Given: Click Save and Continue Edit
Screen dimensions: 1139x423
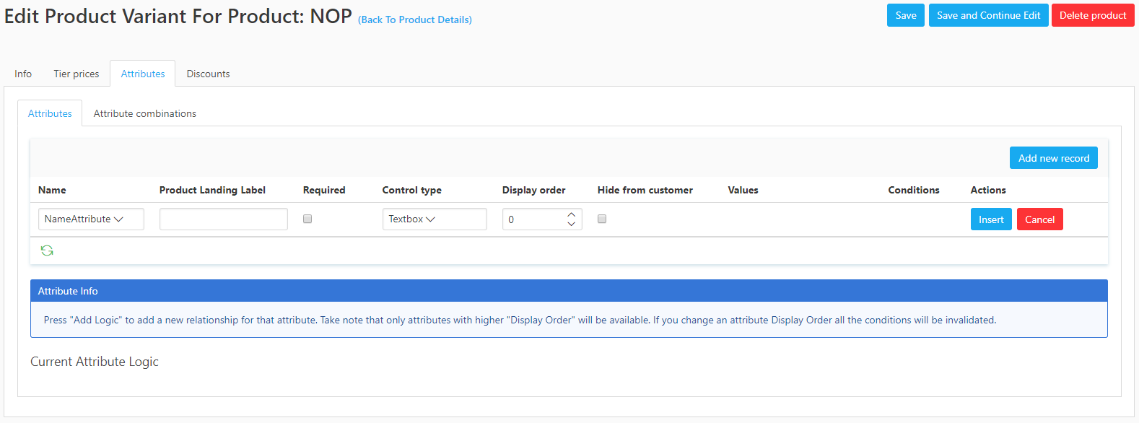Looking at the screenshot, I should pos(988,15).
